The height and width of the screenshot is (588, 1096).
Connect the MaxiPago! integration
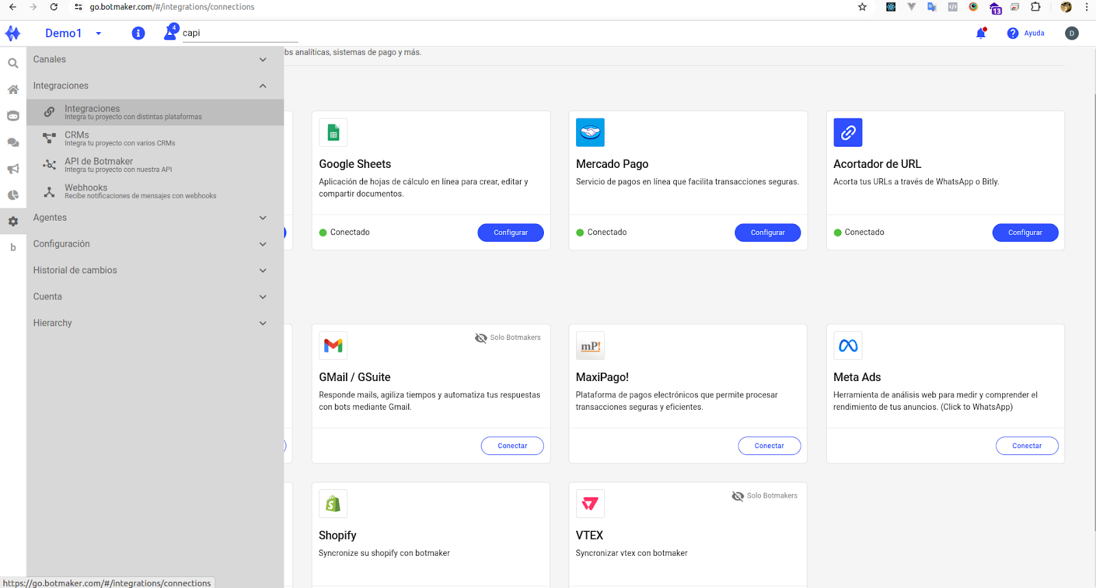tap(769, 445)
